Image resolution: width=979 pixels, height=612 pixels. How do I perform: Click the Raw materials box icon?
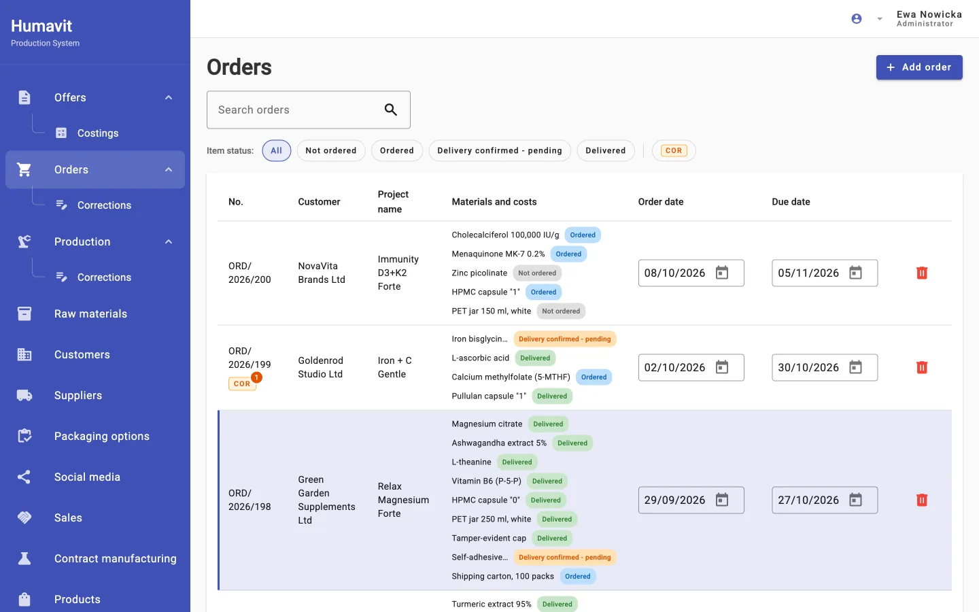[24, 313]
